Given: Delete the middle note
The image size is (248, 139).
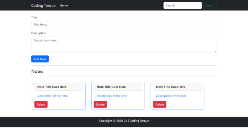Looking at the screenshot, I should (x=100, y=105).
